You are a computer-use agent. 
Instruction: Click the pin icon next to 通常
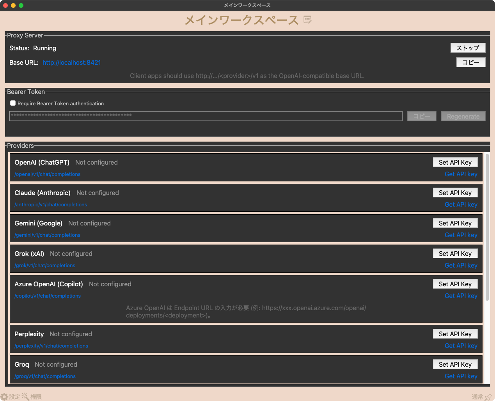(x=488, y=397)
